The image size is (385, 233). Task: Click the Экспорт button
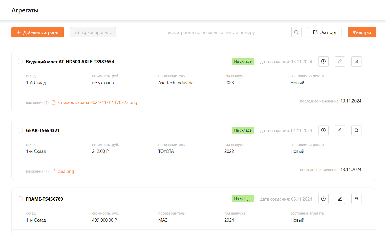[x=325, y=32]
